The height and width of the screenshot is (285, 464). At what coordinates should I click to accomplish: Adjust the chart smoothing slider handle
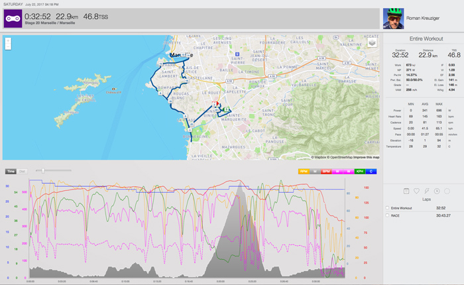point(43,171)
